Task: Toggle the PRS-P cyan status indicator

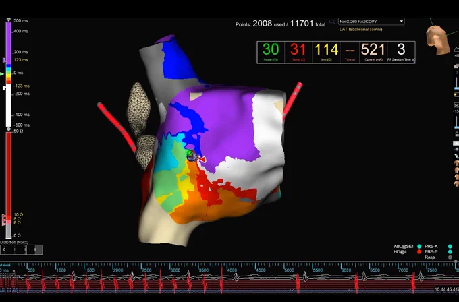Action: (x=450, y=251)
